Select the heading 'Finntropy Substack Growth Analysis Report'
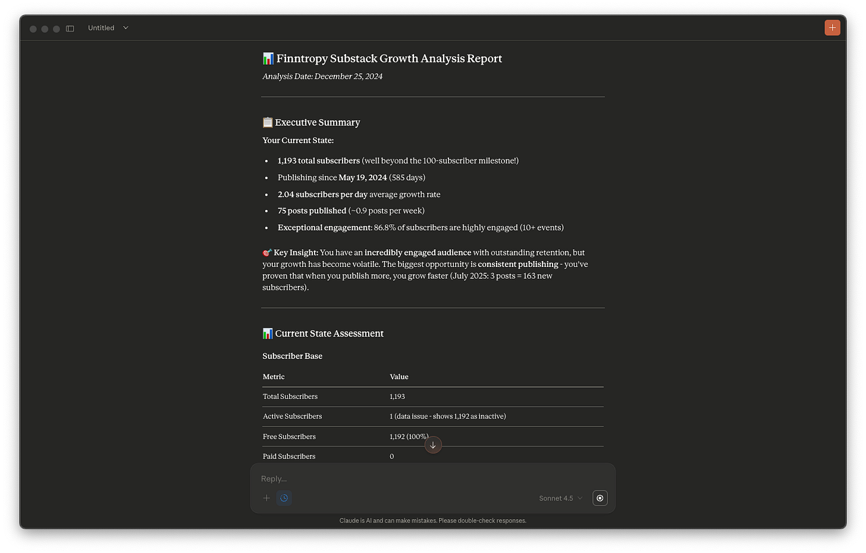Viewport: 866px width, 553px height. coord(389,58)
